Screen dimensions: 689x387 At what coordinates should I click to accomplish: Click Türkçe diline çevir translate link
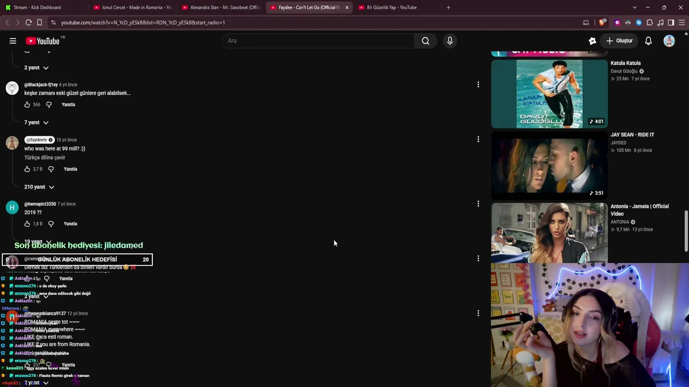[45, 158]
